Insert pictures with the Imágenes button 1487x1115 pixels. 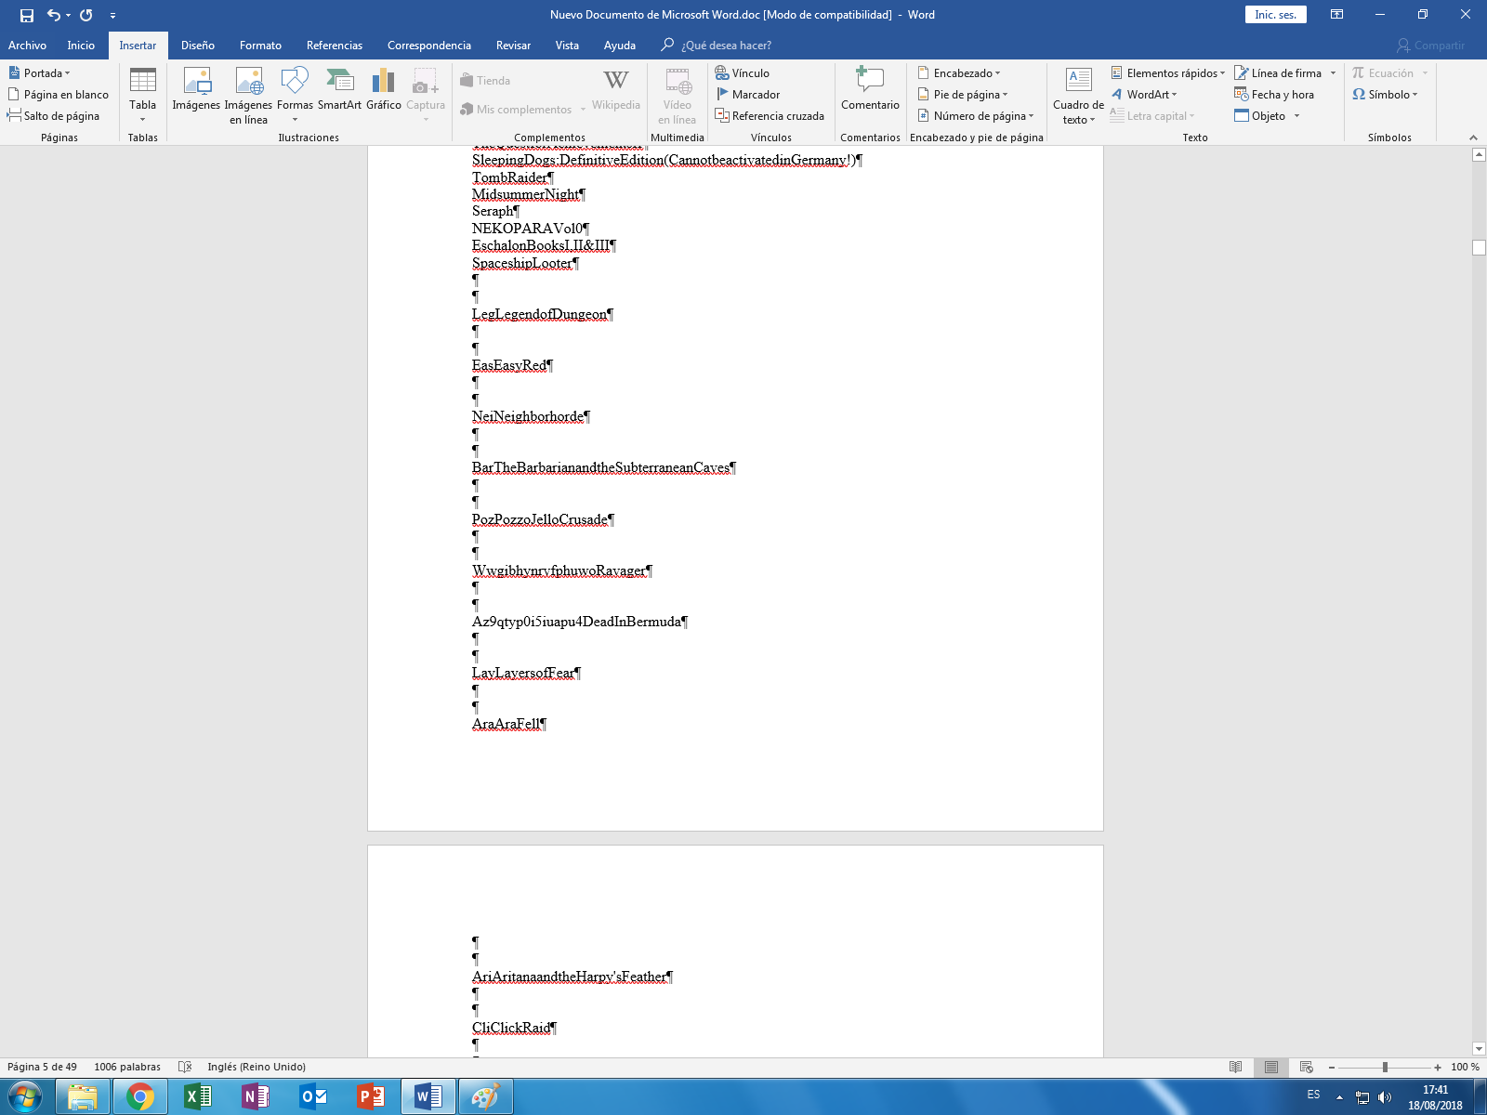[x=196, y=90]
